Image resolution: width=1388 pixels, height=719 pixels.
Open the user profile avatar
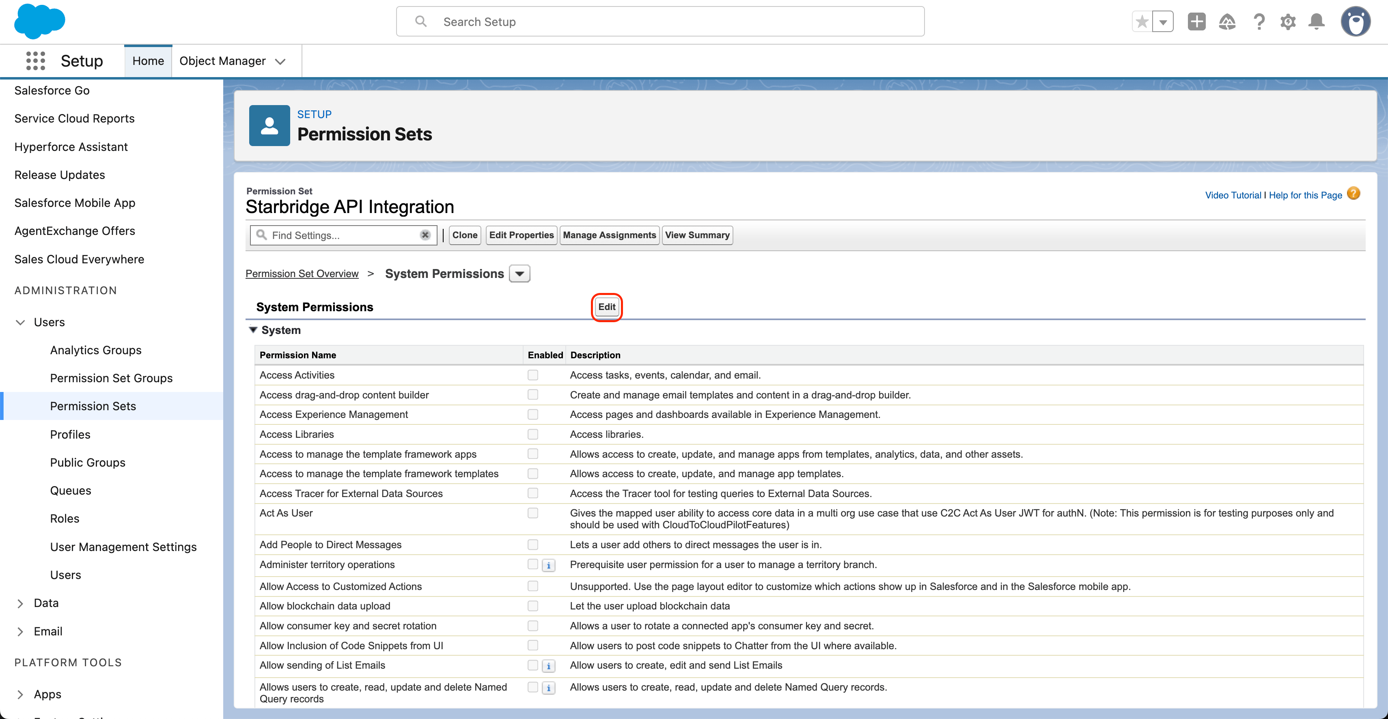click(1356, 22)
